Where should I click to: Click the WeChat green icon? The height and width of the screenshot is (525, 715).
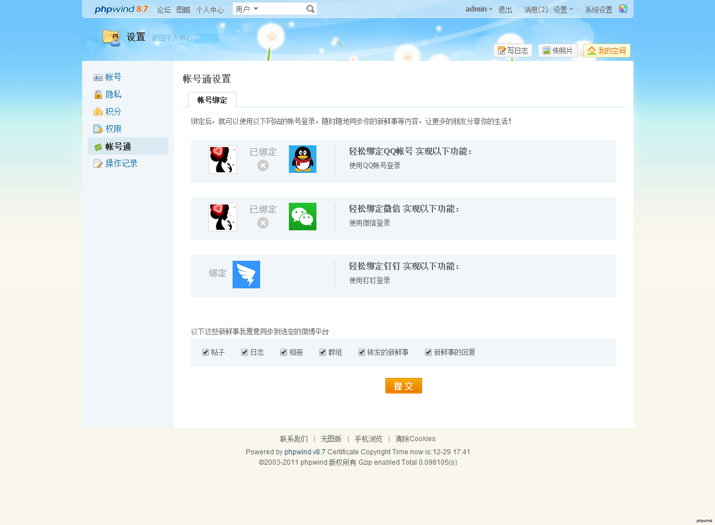(x=302, y=217)
